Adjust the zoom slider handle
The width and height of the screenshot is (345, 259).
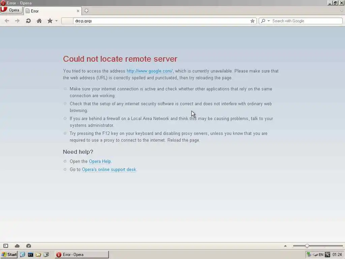click(x=307, y=246)
